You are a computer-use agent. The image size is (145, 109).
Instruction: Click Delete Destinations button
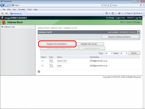pyautogui.click(x=92, y=48)
